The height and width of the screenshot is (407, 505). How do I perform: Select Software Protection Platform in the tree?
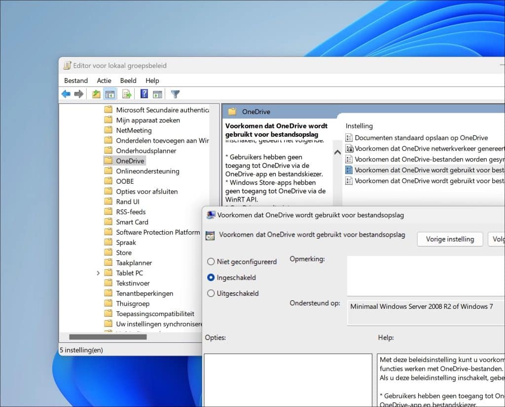(158, 232)
